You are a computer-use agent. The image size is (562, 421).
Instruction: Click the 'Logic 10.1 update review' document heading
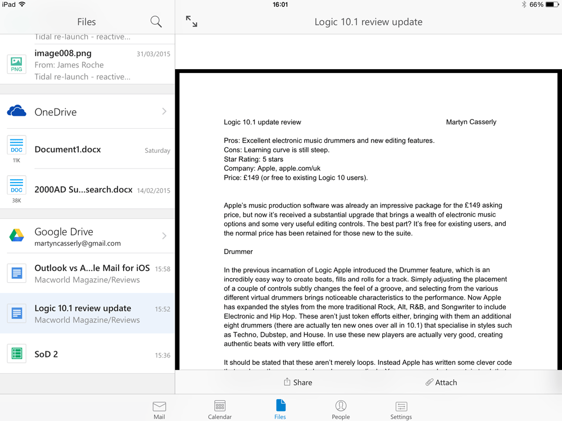pos(262,123)
